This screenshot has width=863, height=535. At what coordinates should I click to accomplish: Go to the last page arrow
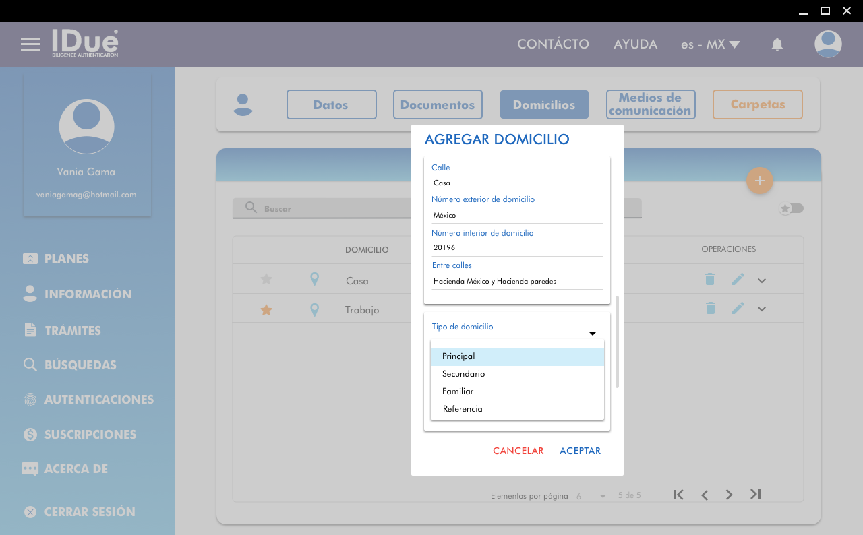(x=756, y=495)
